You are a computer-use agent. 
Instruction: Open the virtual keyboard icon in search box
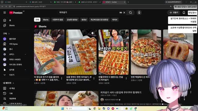point(121,13)
